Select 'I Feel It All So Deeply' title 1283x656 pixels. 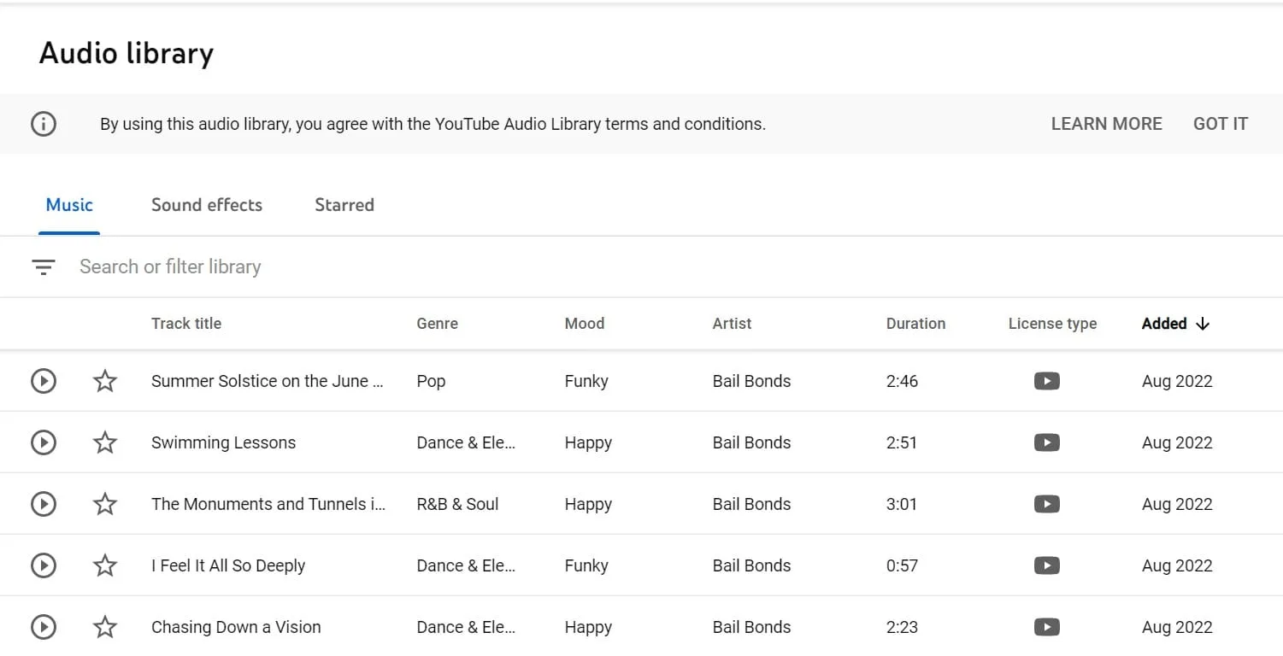pos(228,565)
